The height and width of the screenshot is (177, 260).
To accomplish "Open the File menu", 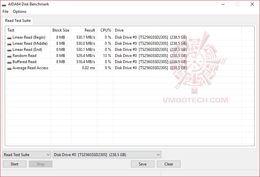I will pyautogui.click(x=5, y=12).
